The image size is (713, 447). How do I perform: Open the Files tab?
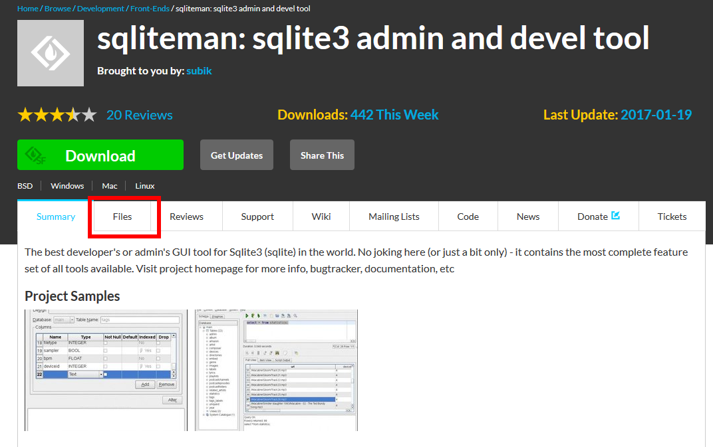tap(122, 217)
